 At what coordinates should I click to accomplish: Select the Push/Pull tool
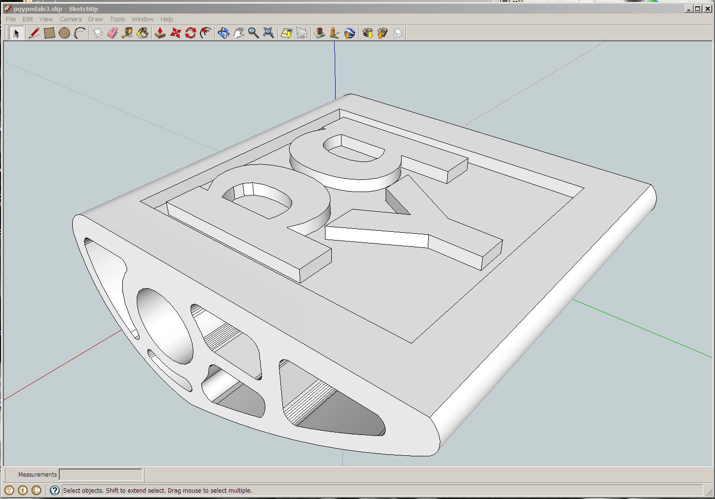pos(160,33)
